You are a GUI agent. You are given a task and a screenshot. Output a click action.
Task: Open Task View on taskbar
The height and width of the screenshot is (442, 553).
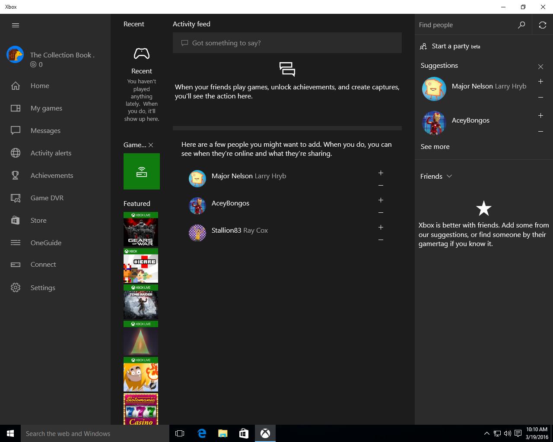(x=180, y=433)
